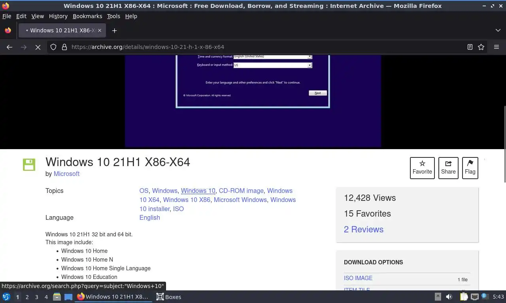Open the Microsoft author link
This screenshot has width=506, height=303.
[66, 174]
